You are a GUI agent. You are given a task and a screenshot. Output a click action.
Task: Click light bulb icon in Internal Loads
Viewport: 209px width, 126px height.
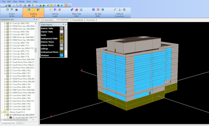coord(50,10)
